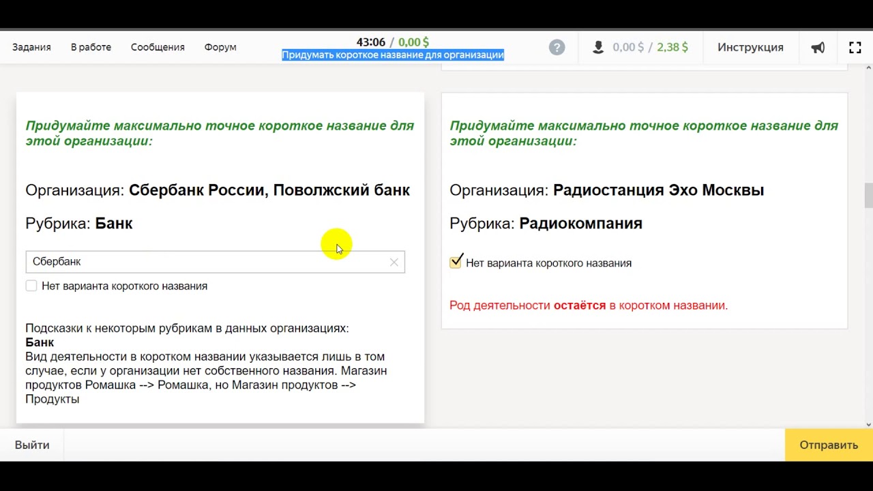Image resolution: width=873 pixels, height=491 pixels.
Task: Click the rubric value 'Радиокомпания'
Action: [x=580, y=224]
